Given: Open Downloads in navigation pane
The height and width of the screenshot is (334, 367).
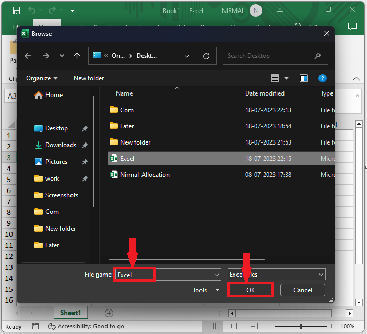Looking at the screenshot, I should point(55,145).
